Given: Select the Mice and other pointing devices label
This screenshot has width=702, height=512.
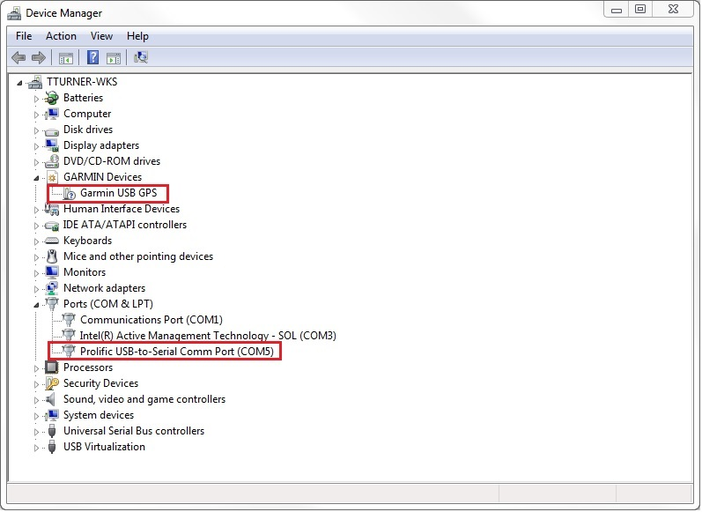Looking at the screenshot, I should 138,256.
